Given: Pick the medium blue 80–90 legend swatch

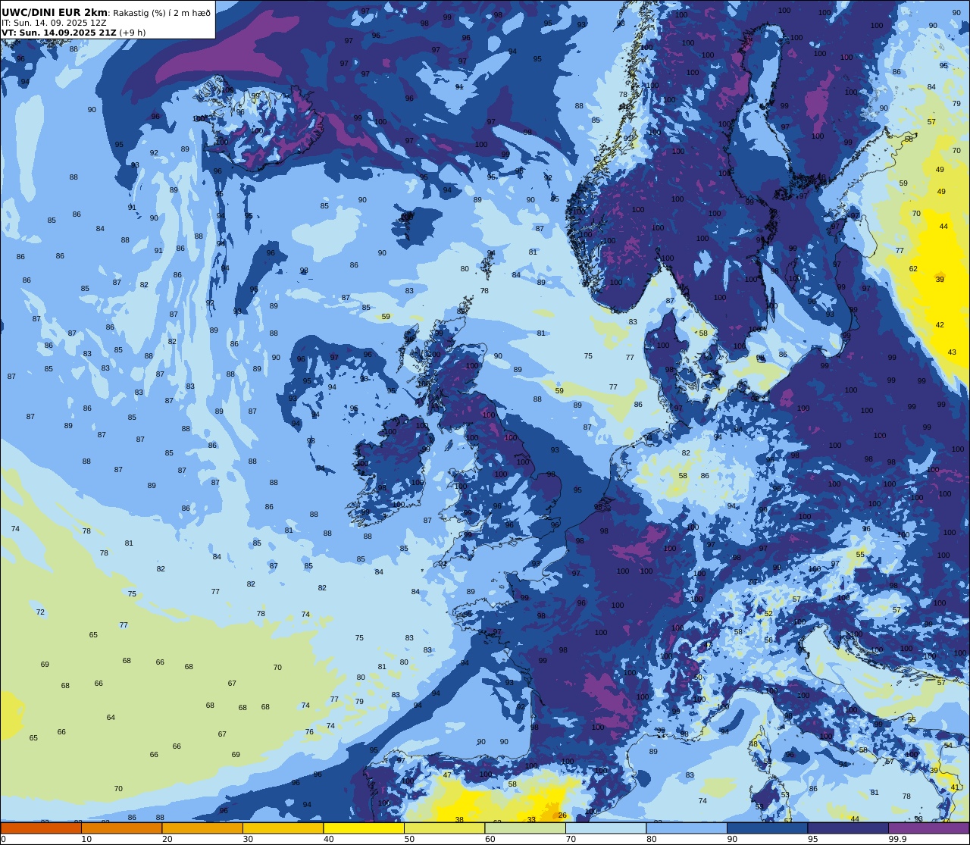Looking at the screenshot, I should [x=687, y=828].
